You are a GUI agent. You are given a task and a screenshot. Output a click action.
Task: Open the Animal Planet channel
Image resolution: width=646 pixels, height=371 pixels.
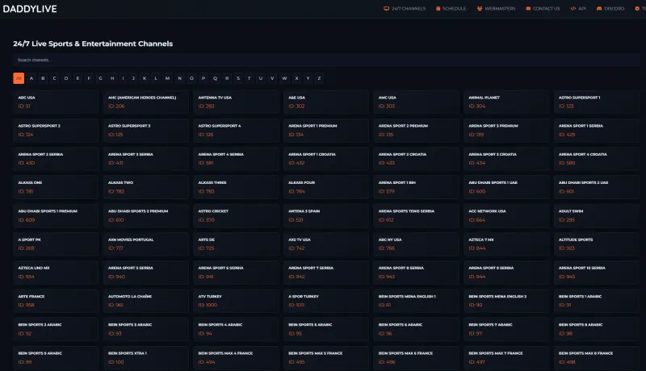[x=508, y=102]
